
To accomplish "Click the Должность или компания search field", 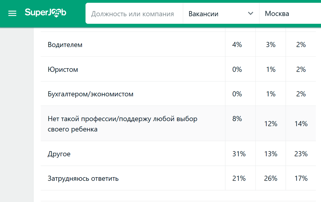I will pyautogui.click(x=132, y=14).
